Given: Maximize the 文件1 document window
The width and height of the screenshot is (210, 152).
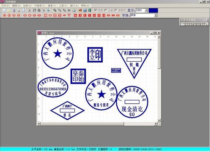Looking at the screenshot, I should [x=155, y=33].
